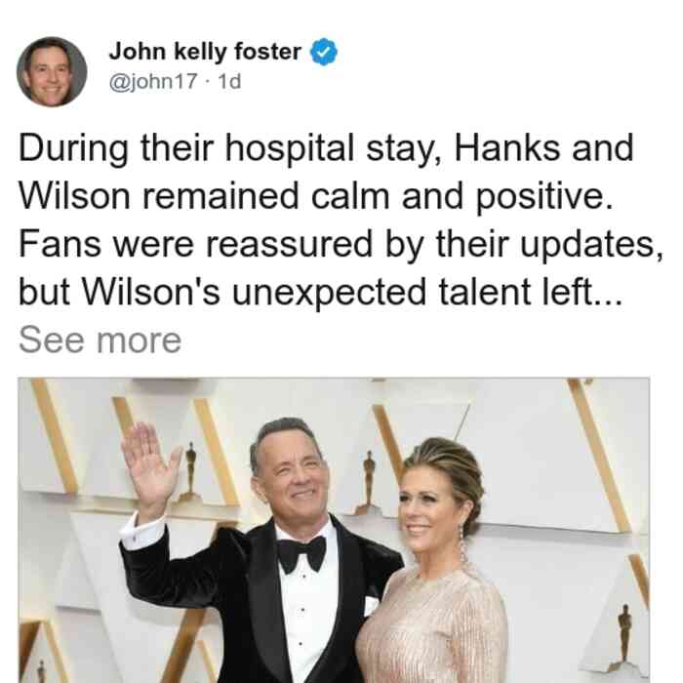Select the line "Fans were reassured by their updates"

point(341,244)
